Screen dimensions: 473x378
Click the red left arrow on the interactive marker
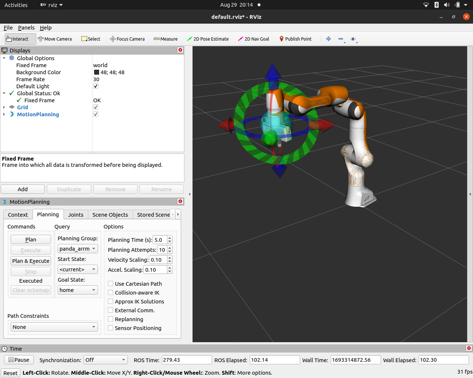click(226, 125)
